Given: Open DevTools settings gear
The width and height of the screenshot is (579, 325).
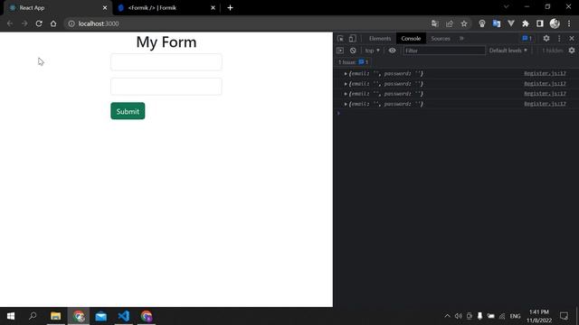Looking at the screenshot, I should point(546,38).
